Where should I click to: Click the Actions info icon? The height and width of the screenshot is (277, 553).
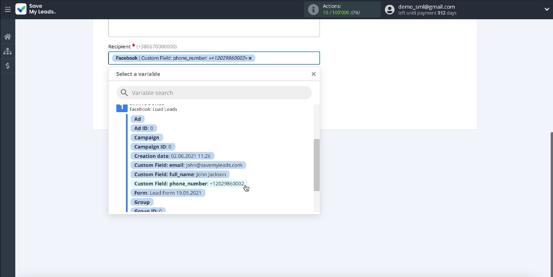[x=313, y=9]
